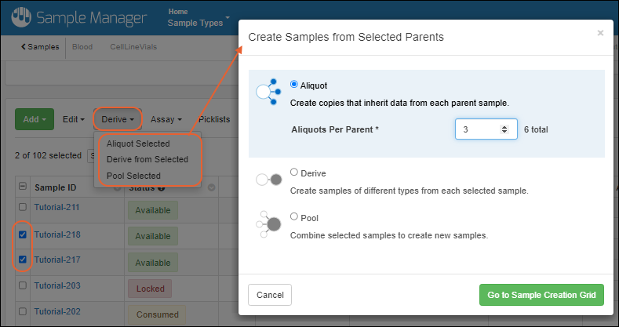Choose Pool Selected menu entry
619x327 pixels.
pyautogui.click(x=133, y=176)
